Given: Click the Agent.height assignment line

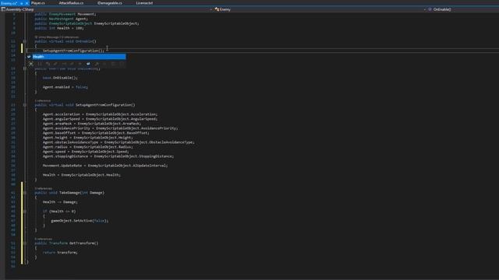Looking at the screenshot, I should [88, 138].
